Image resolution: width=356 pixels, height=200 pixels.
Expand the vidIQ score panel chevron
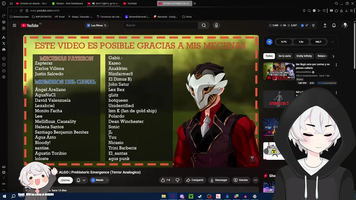pyautogui.click(x=332, y=42)
